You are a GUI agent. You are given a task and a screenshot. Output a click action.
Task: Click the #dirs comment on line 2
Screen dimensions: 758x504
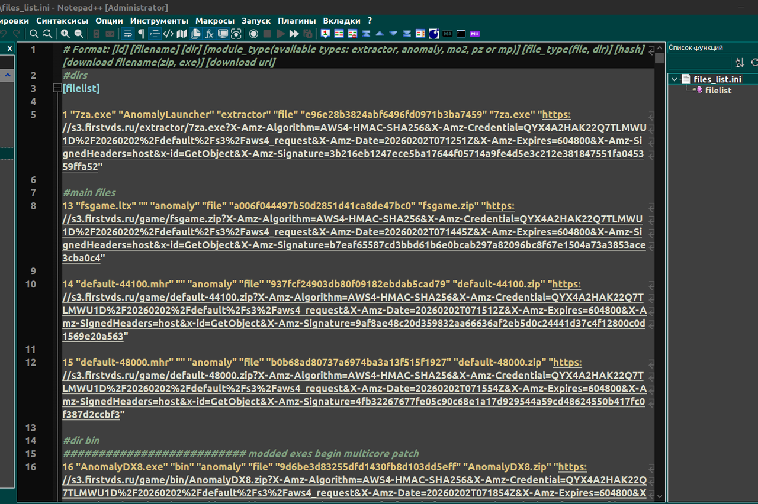(x=75, y=75)
